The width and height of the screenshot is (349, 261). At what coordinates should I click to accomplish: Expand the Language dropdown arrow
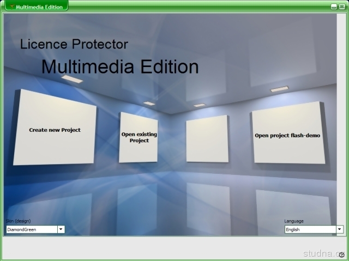(339, 229)
